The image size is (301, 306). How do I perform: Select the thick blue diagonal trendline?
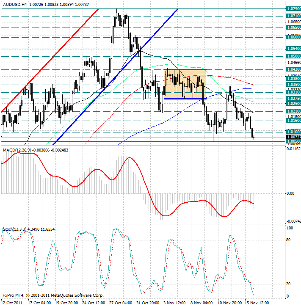[x=116, y=77]
